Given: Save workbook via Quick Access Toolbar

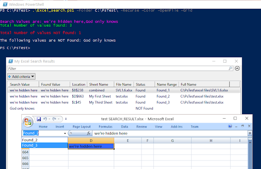Looking at the screenshot, I should tap(39, 119).
